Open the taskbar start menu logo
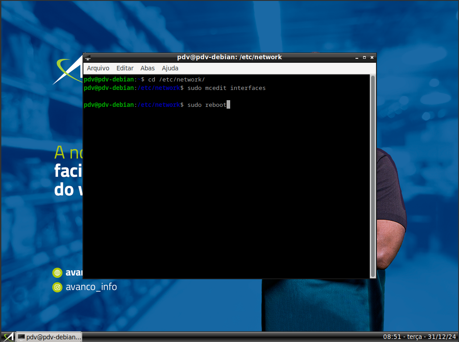This screenshot has height=342, width=459. pos(8,337)
